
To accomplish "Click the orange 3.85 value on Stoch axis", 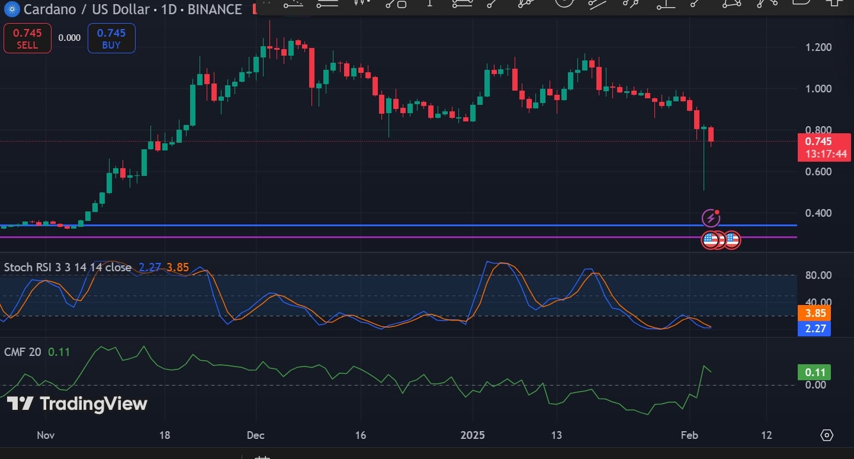I will click(814, 313).
